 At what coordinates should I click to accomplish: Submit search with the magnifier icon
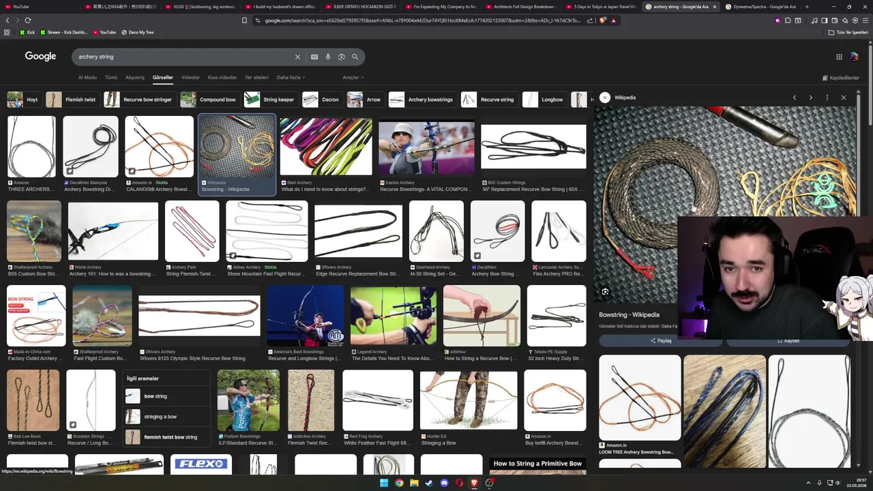355,57
